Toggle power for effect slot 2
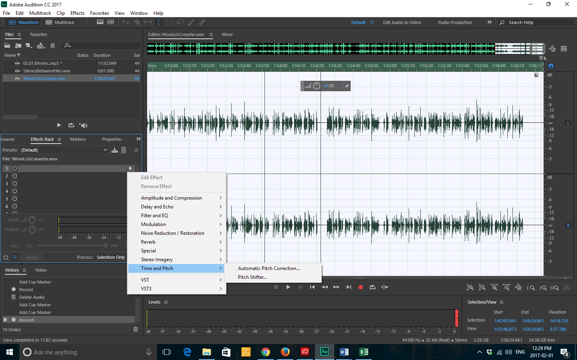This screenshot has width=577, height=360. (14, 176)
